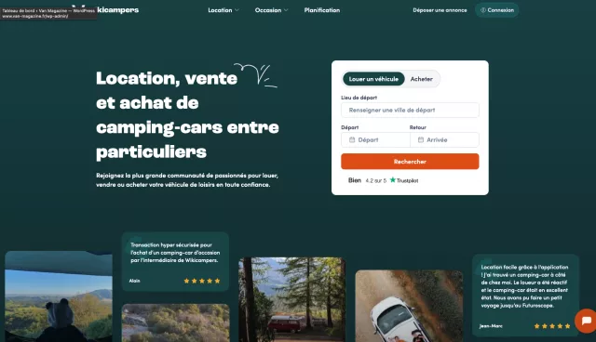596x342 pixels.
Task: Open Déposer une annonce link
Action: pyautogui.click(x=440, y=10)
